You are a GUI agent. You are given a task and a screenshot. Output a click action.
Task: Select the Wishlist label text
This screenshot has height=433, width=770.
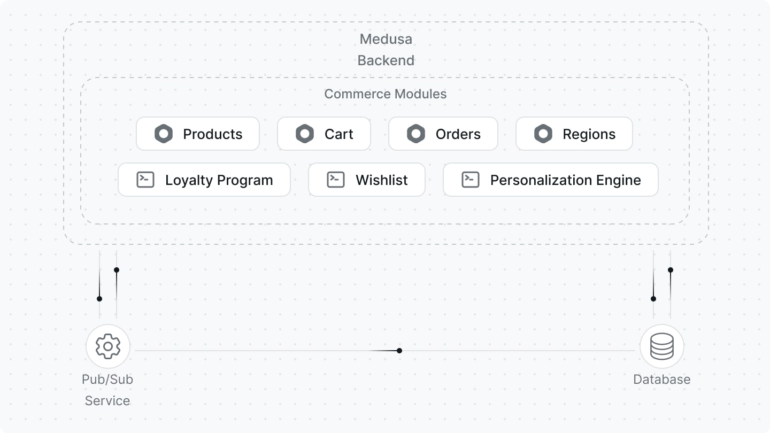tap(381, 180)
